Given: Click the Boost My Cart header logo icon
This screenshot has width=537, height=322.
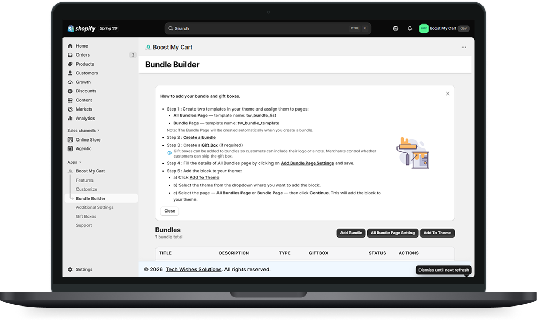Looking at the screenshot, I should click(148, 47).
